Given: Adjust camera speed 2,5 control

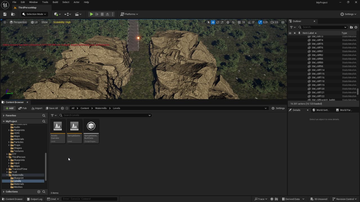Looking at the screenshot, I should 274,22.
